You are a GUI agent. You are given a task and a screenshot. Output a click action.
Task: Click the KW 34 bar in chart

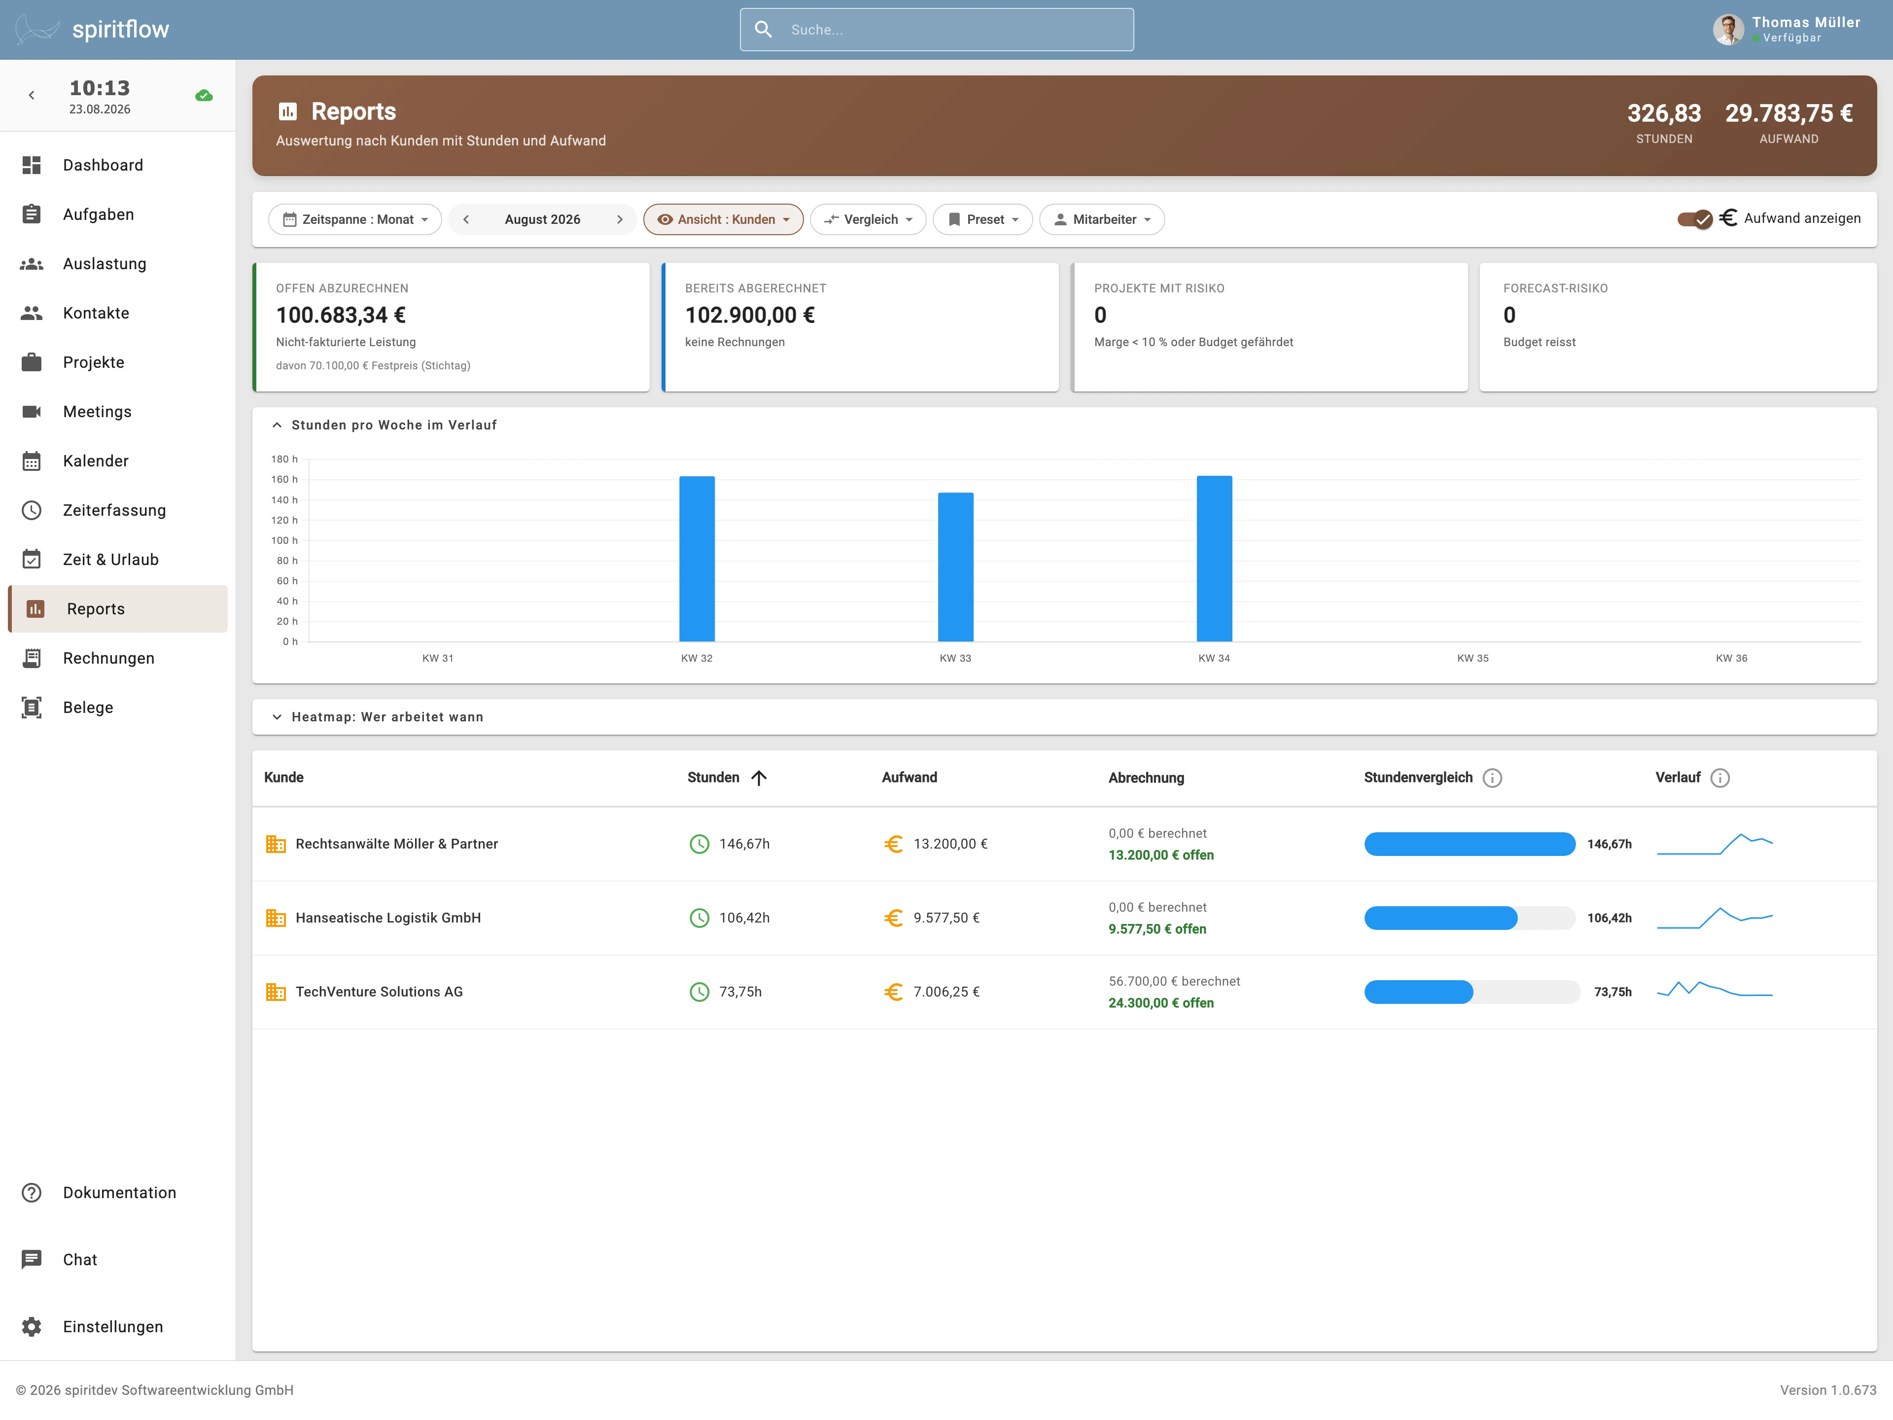[x=1214, y=559]
